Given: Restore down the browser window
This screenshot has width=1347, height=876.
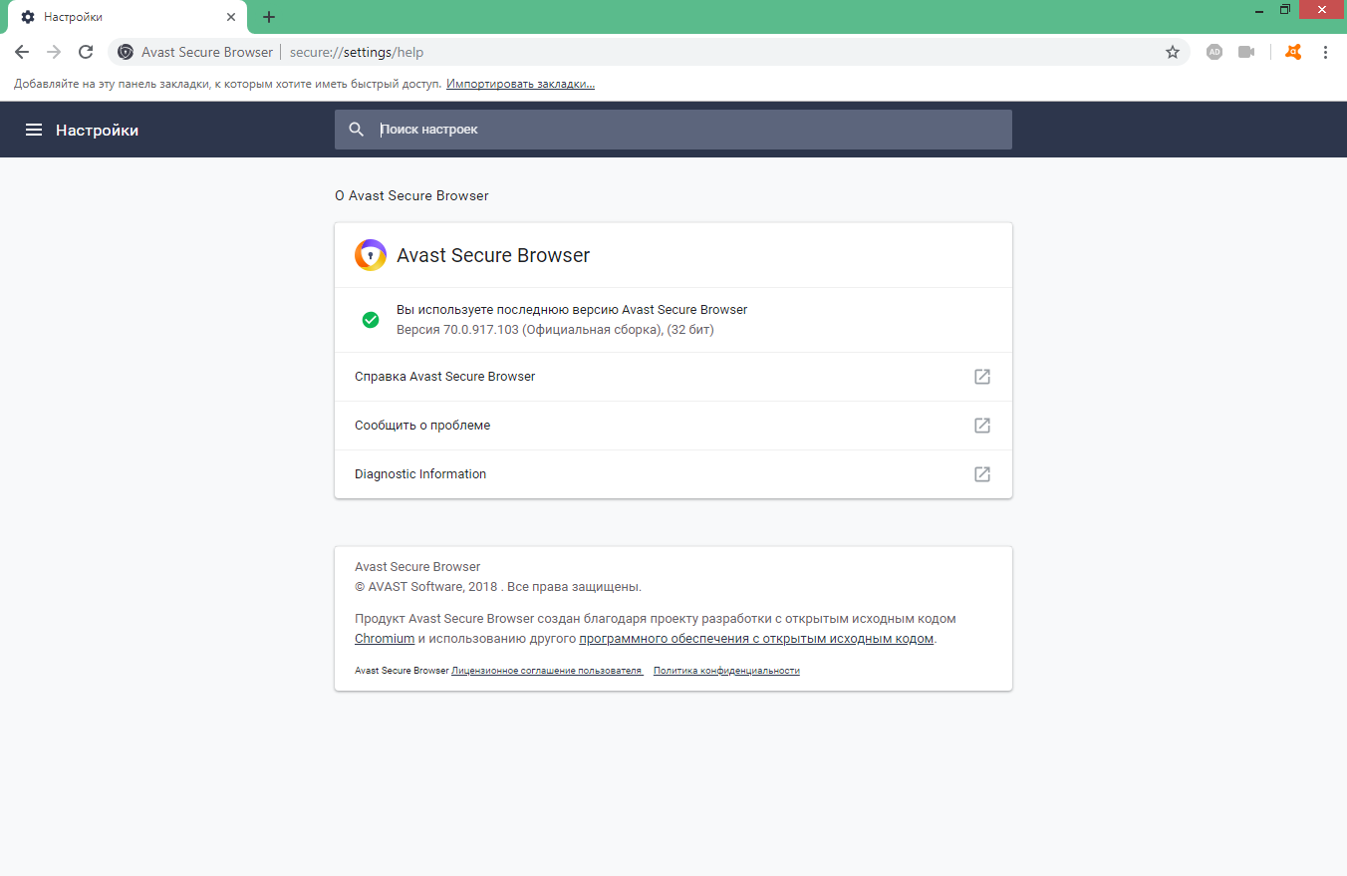Looking at the screenshot, I should [1284, 9].
